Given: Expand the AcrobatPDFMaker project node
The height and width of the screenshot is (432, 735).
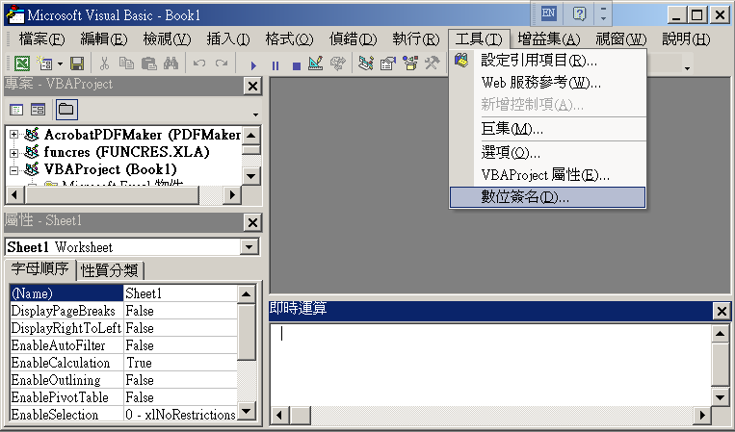Looking at the screenshot, I should pos(14,135).
